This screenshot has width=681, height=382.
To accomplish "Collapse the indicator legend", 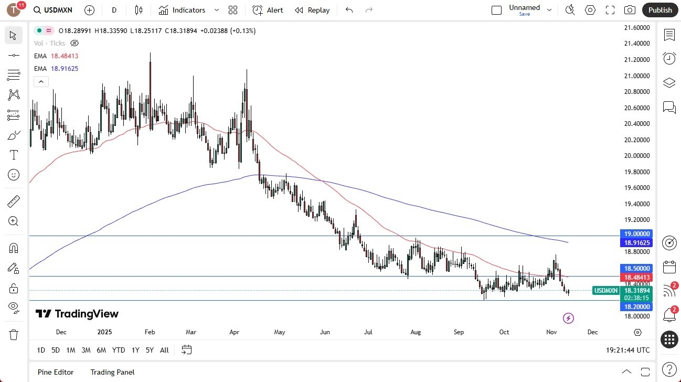I will pos(41,81).
